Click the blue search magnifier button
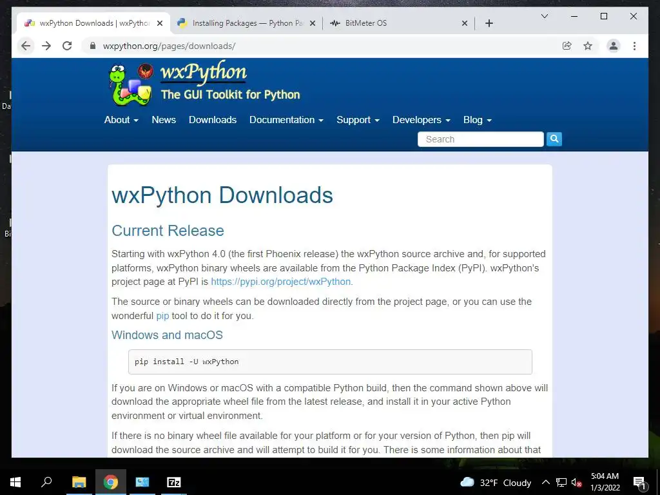Screen dimensions: 660x495 click(x=554, y=139)
